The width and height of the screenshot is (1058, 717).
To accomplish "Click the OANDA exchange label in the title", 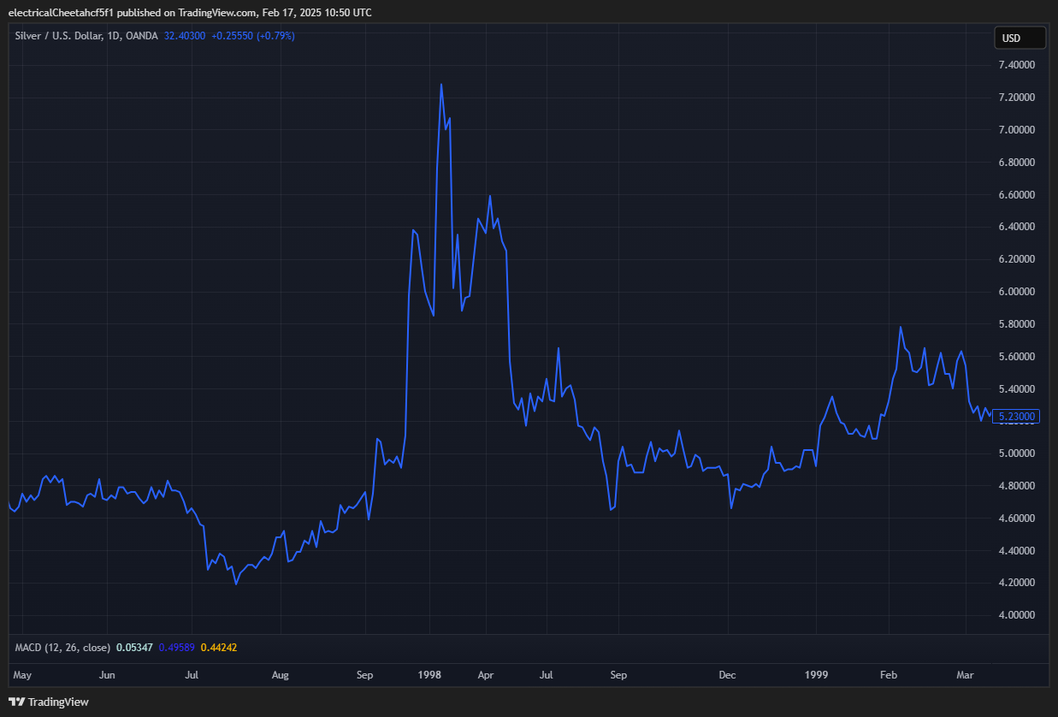I will tap(139, 36).
